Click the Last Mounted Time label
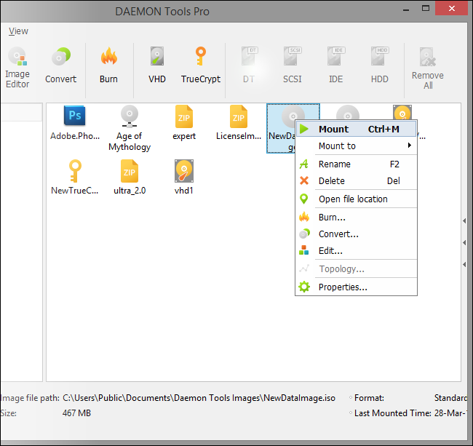 pos(392,413)
